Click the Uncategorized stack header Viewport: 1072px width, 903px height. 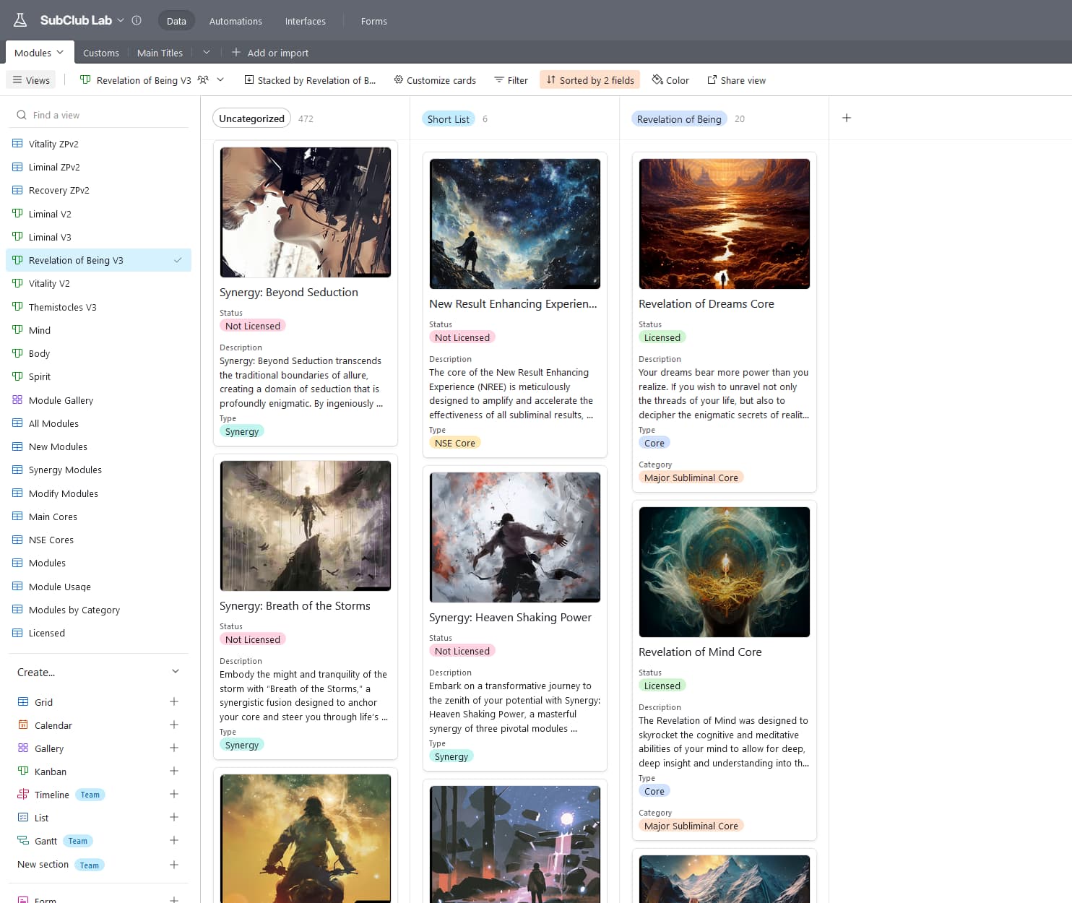pos(251,118)
